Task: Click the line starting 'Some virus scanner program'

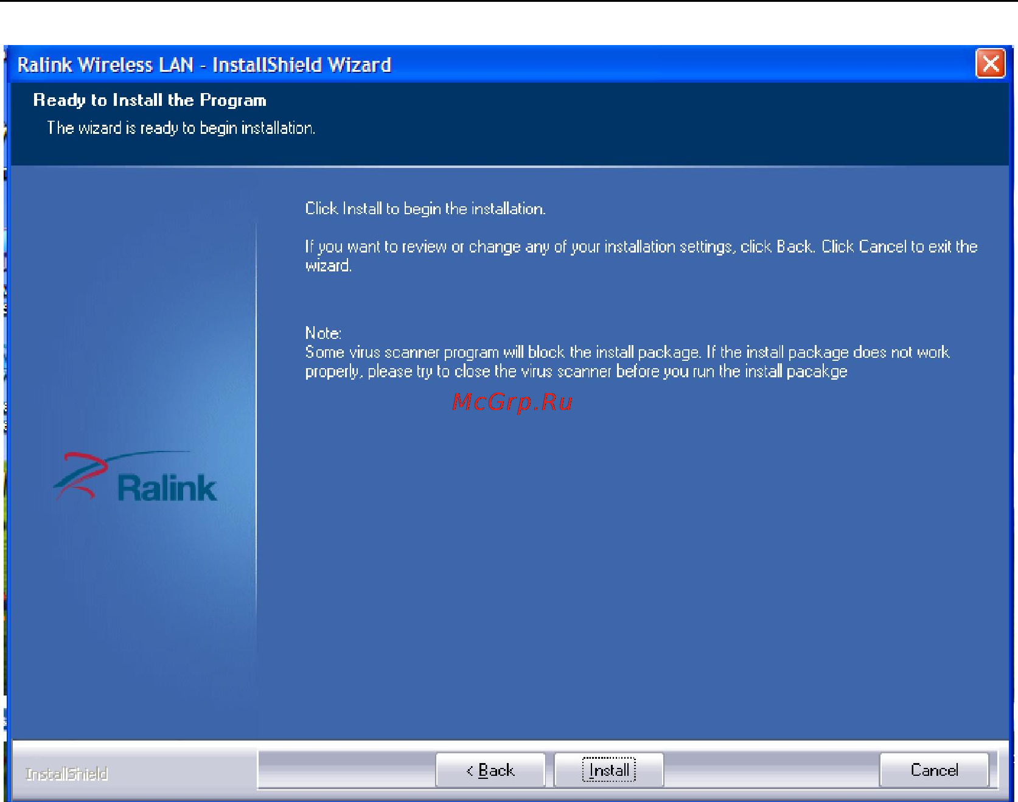Action: point(627,352)
